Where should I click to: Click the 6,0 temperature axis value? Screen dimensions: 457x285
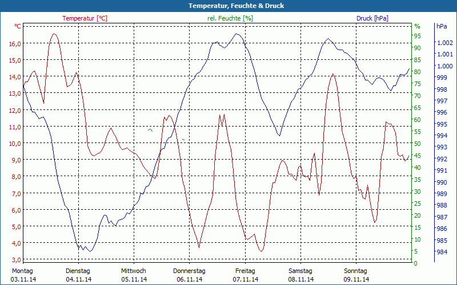tap(17, 210)
